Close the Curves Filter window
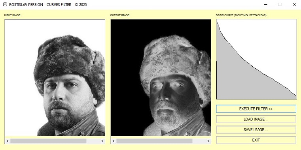This screenshot has width=301, height=150. (294, 4)
